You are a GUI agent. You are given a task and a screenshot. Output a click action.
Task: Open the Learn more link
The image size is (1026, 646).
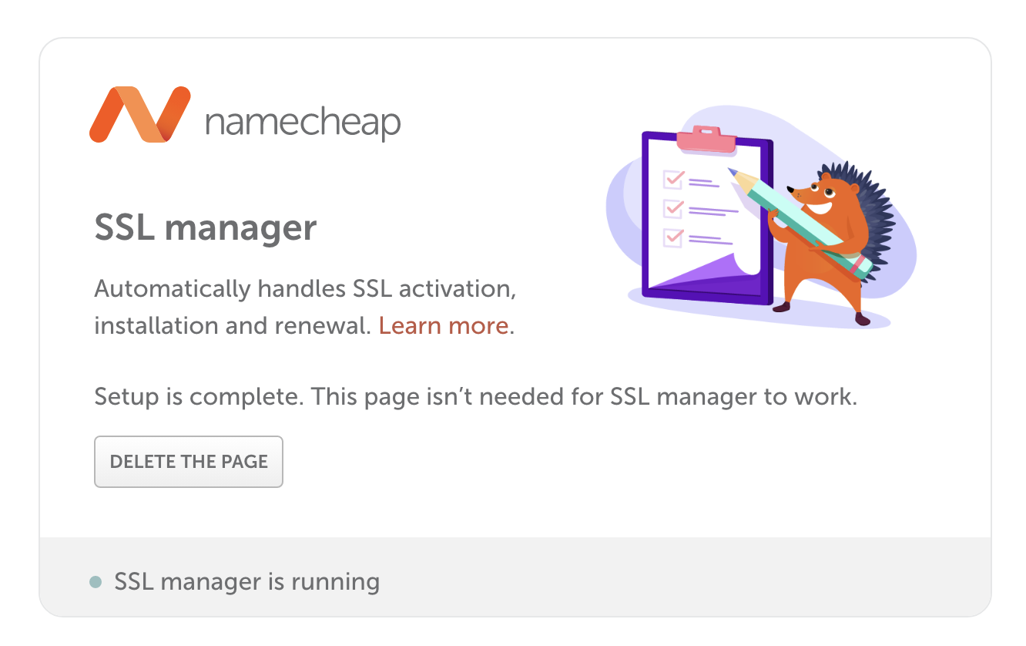click(444, 325)
